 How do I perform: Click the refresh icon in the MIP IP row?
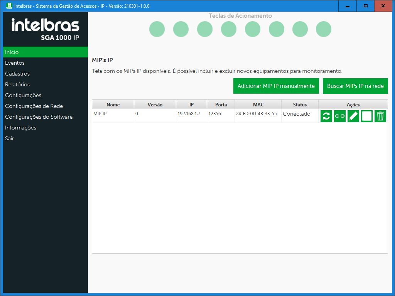(326, 116)
